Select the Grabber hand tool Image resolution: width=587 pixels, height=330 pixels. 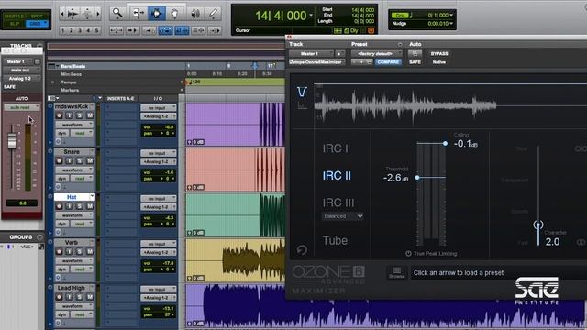click(174, 14)
